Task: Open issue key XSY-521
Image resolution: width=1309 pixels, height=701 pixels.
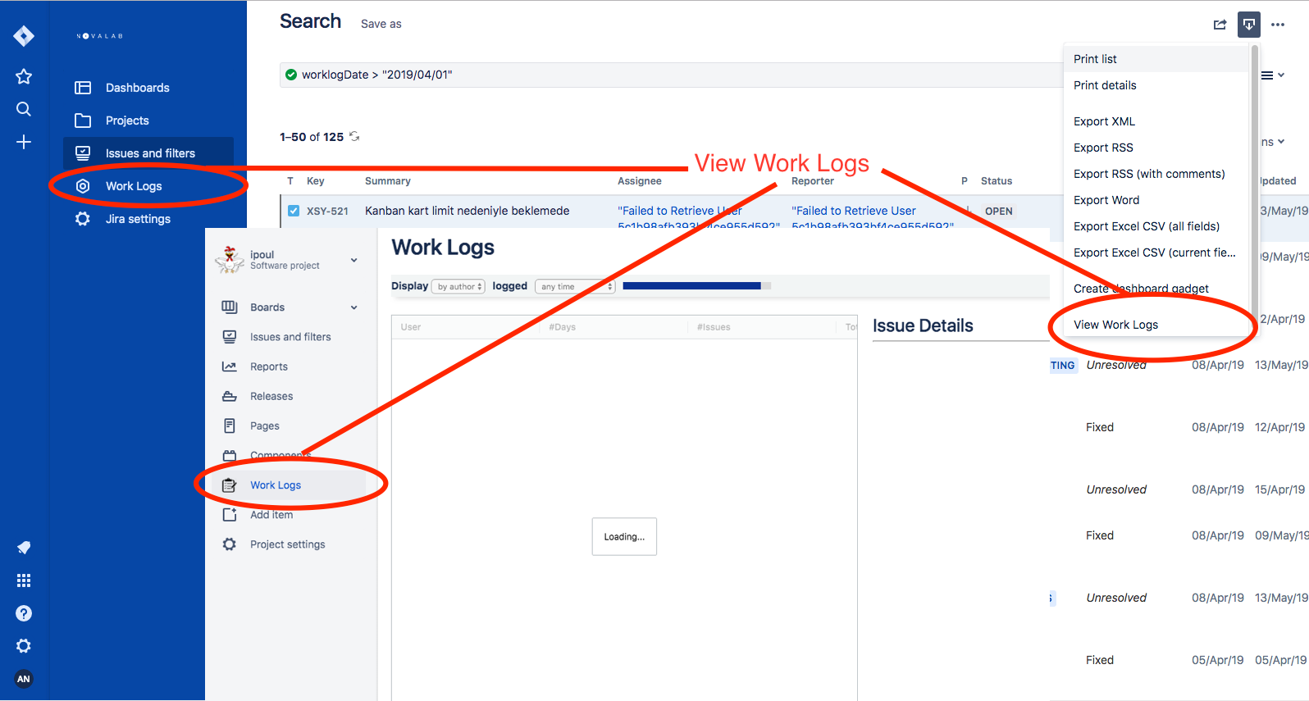Action: (327, 211)
